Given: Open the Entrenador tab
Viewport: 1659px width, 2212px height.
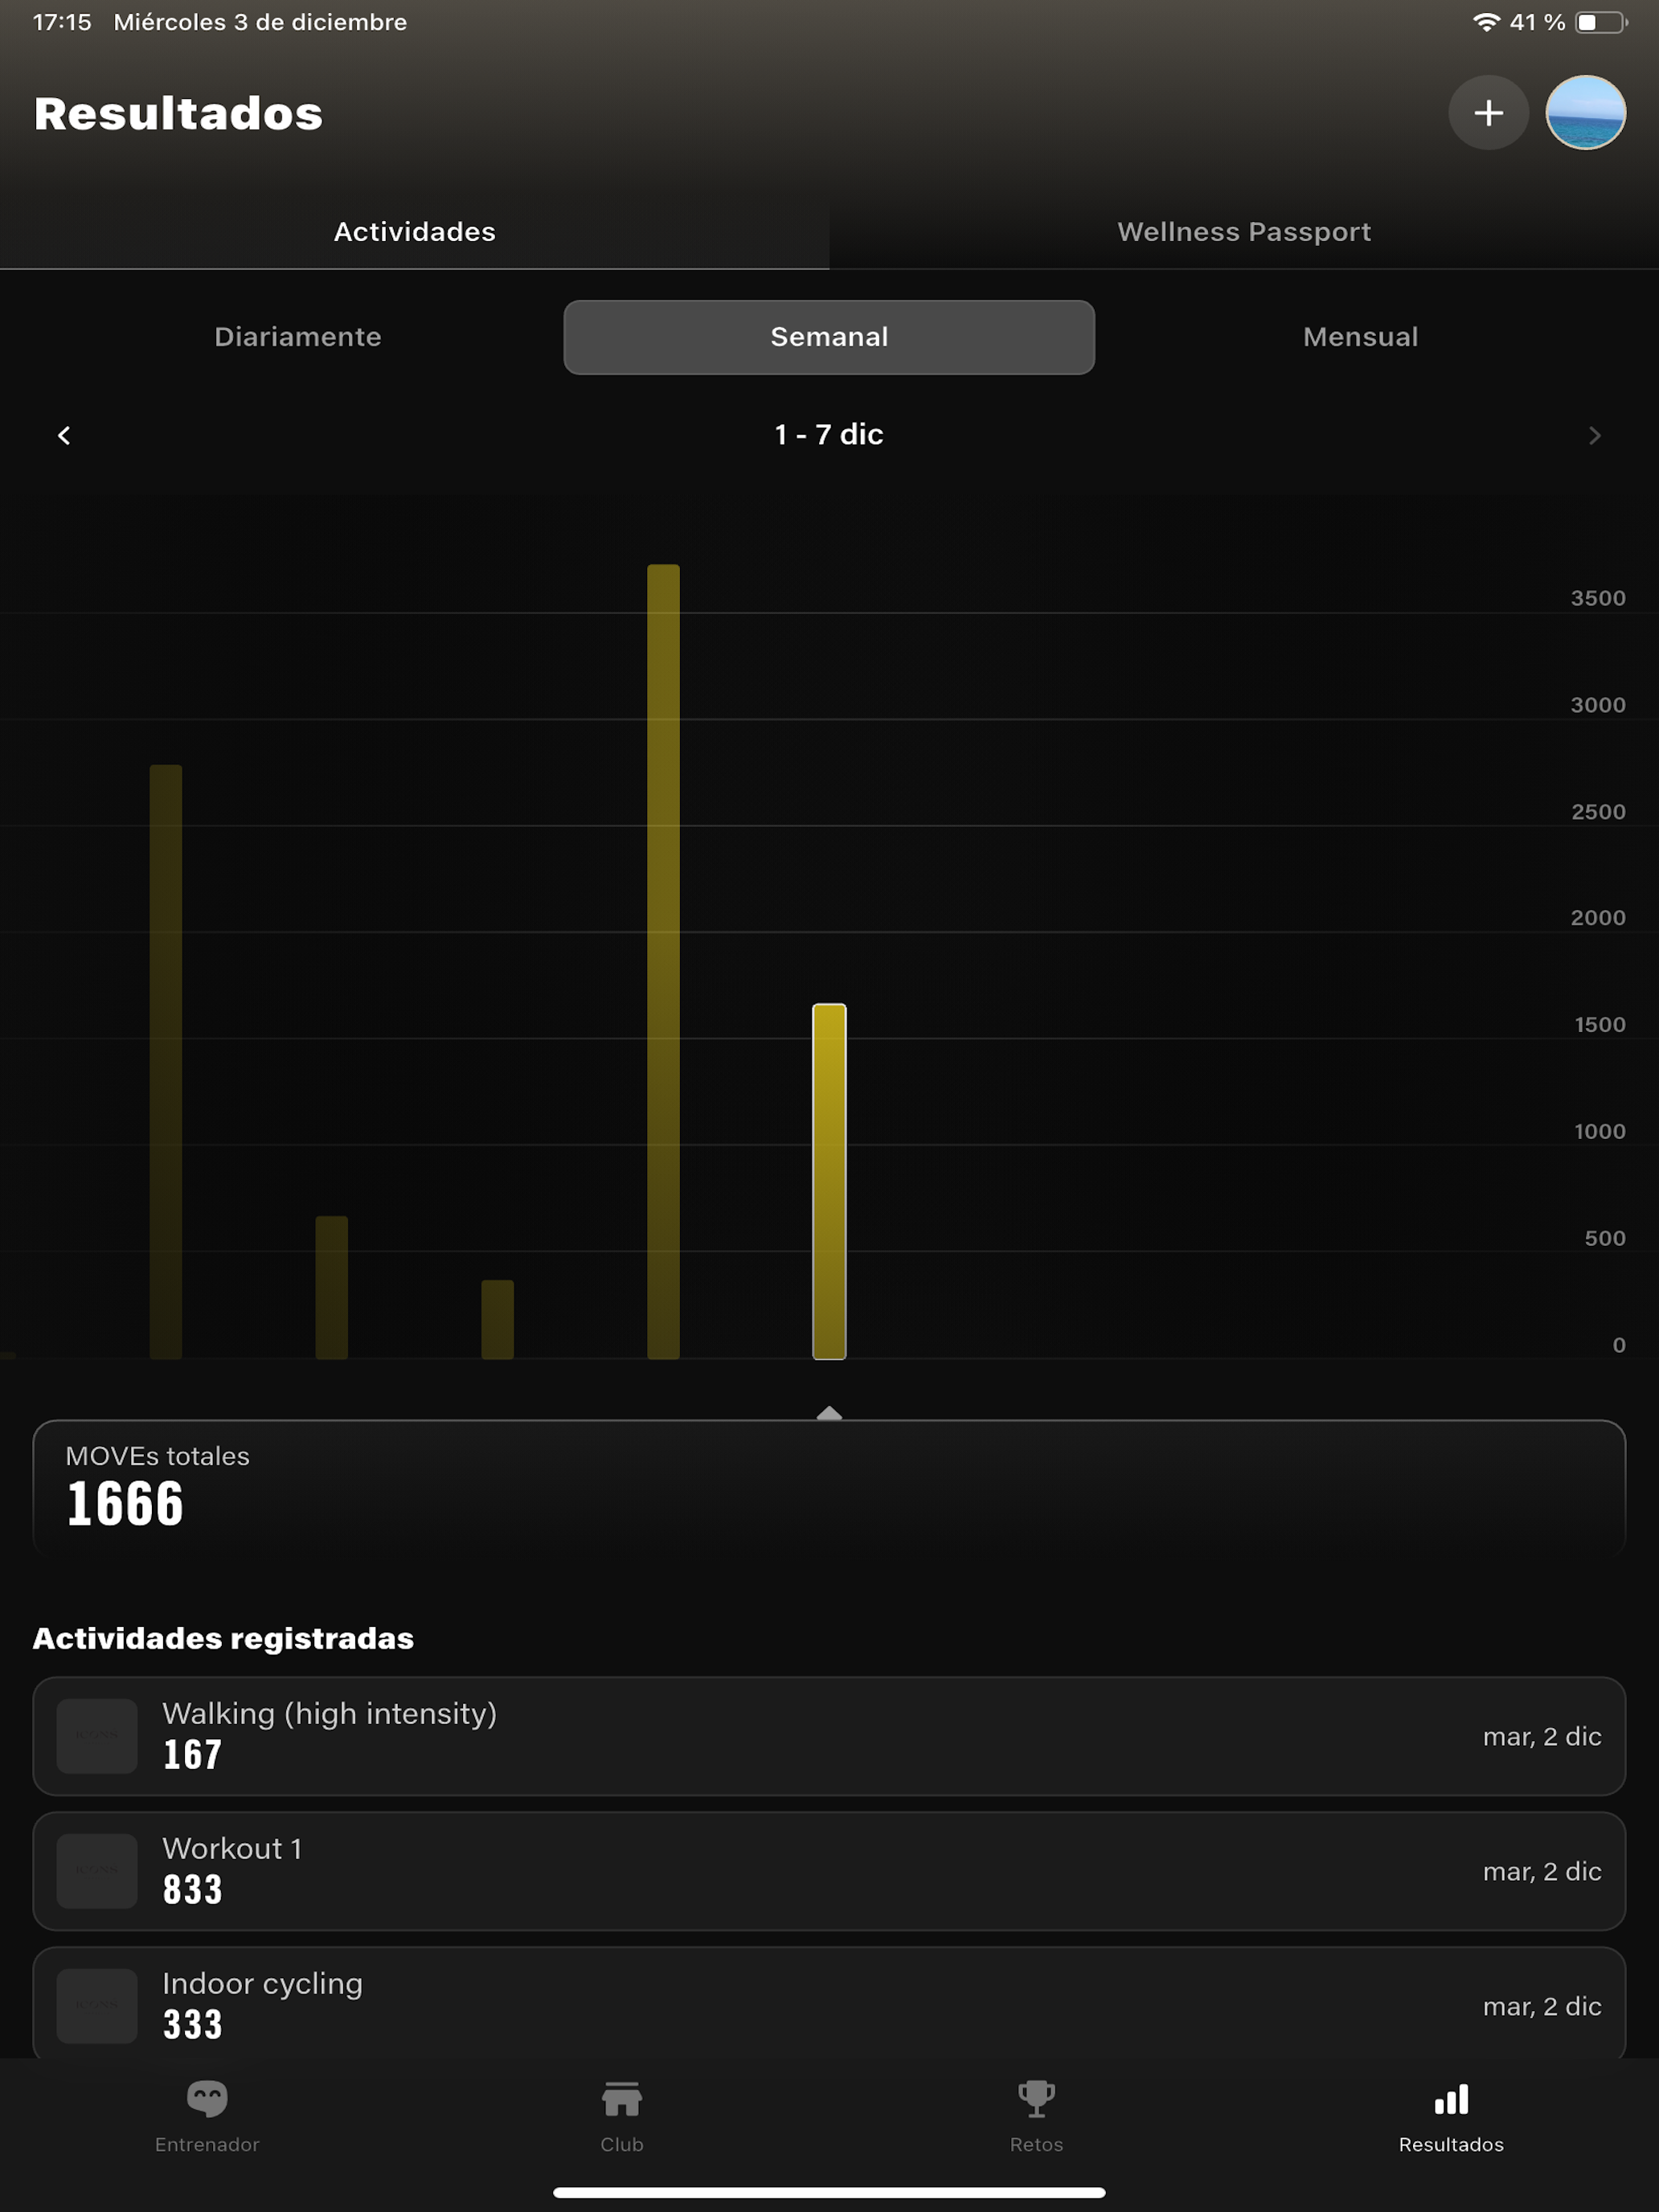Looking at the screenshot, I should coord(207,2117).
